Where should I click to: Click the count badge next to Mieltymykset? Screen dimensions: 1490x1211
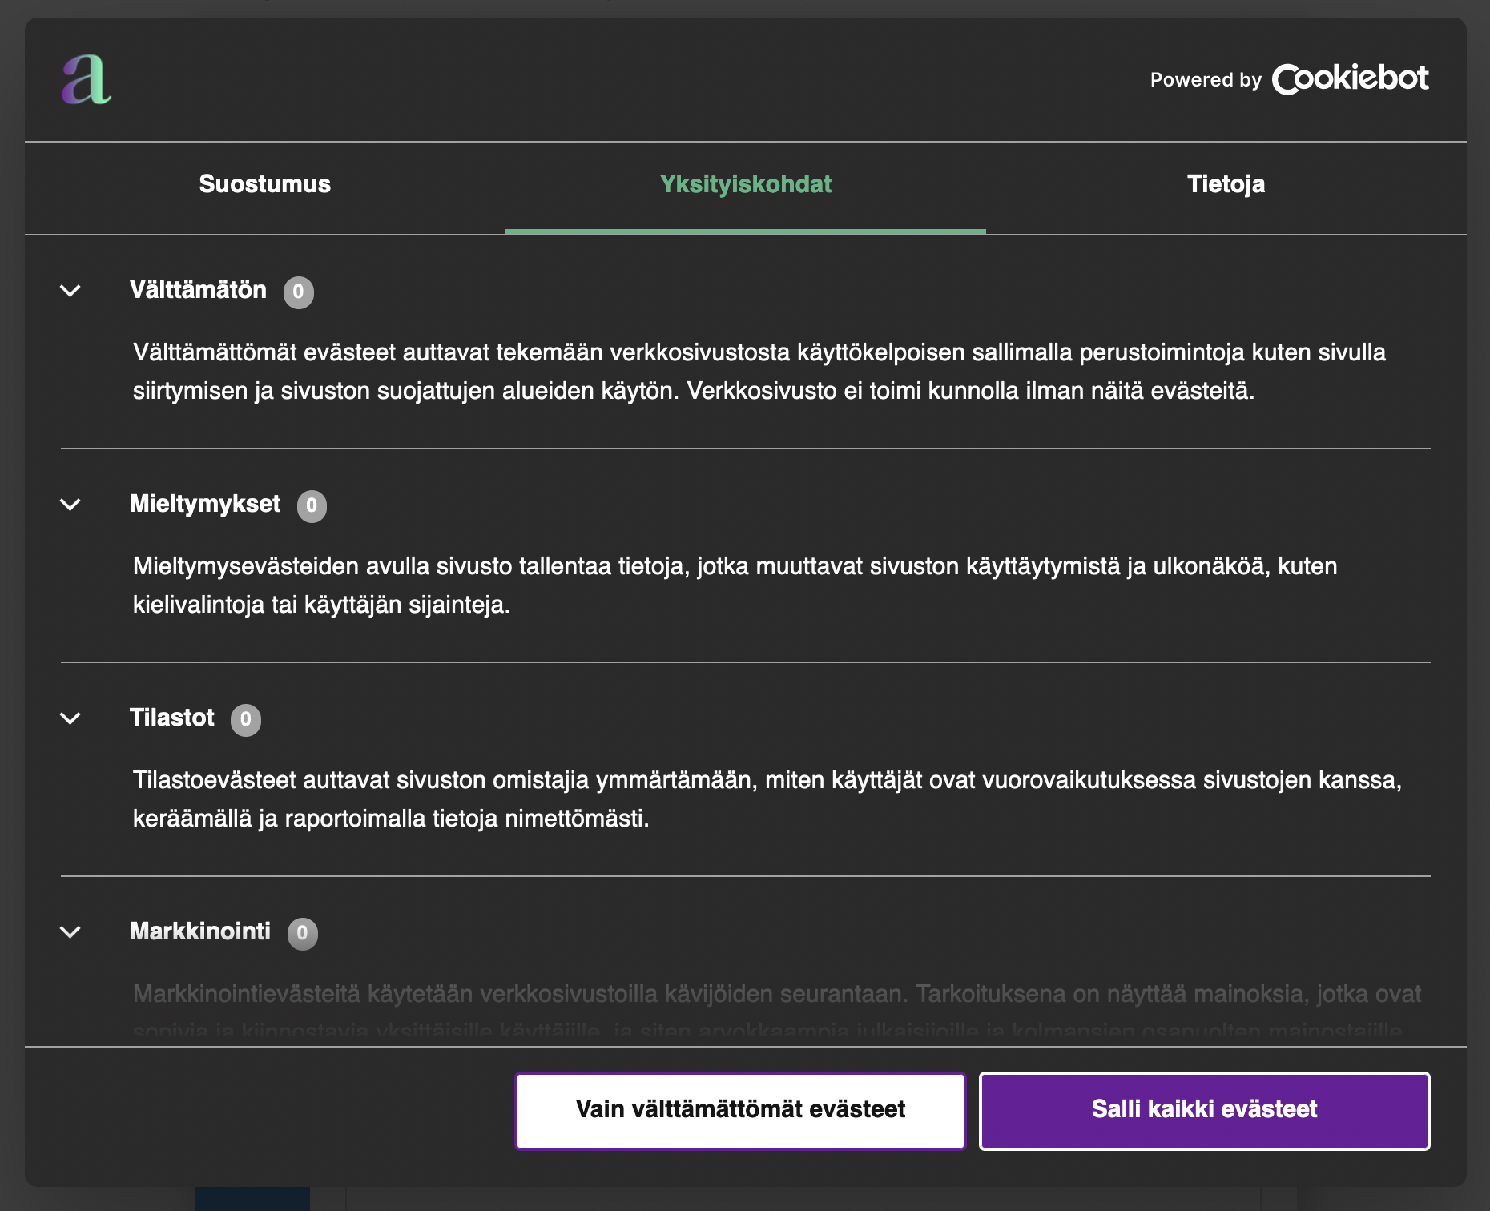click(x=312, y=505)
